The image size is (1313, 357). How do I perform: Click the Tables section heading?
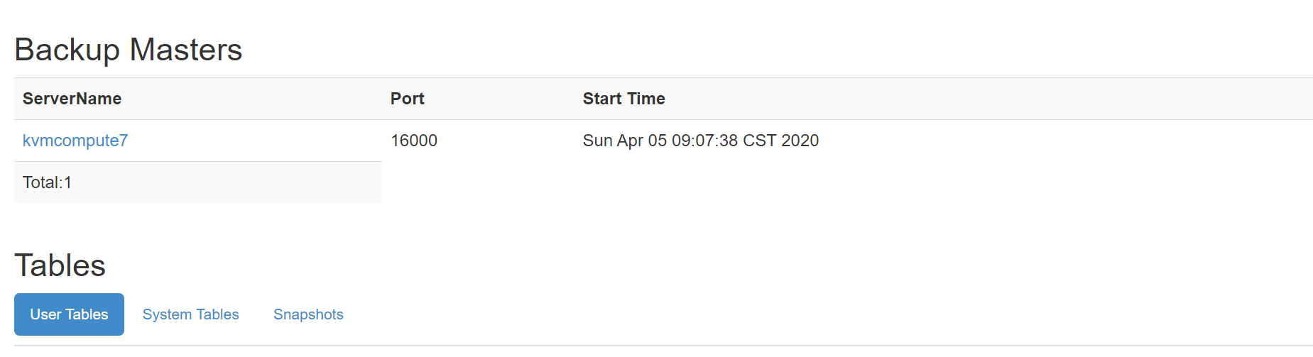[60, 265]
